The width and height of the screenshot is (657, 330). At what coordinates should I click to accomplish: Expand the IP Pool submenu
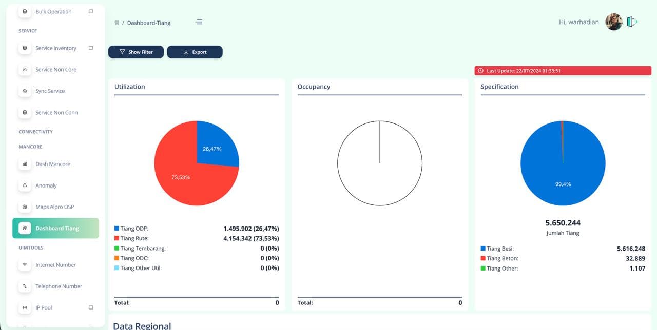pos(91,308)
